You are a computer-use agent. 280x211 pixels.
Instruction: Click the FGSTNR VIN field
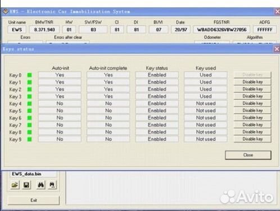click(x=222, y=30)
